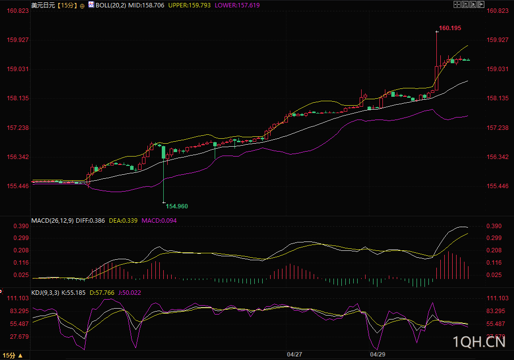Click the left KDJ axis value 27.679

point(19,337)
